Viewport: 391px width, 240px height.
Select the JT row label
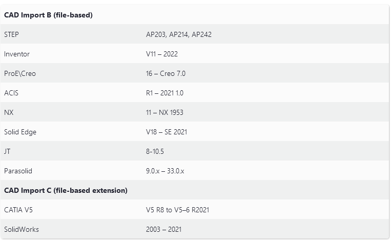pos(7,151)
